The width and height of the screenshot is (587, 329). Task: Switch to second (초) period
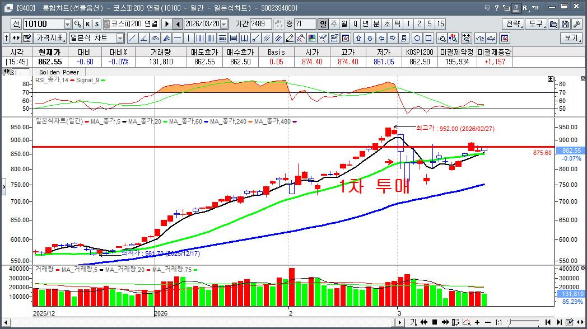point(387,24)
